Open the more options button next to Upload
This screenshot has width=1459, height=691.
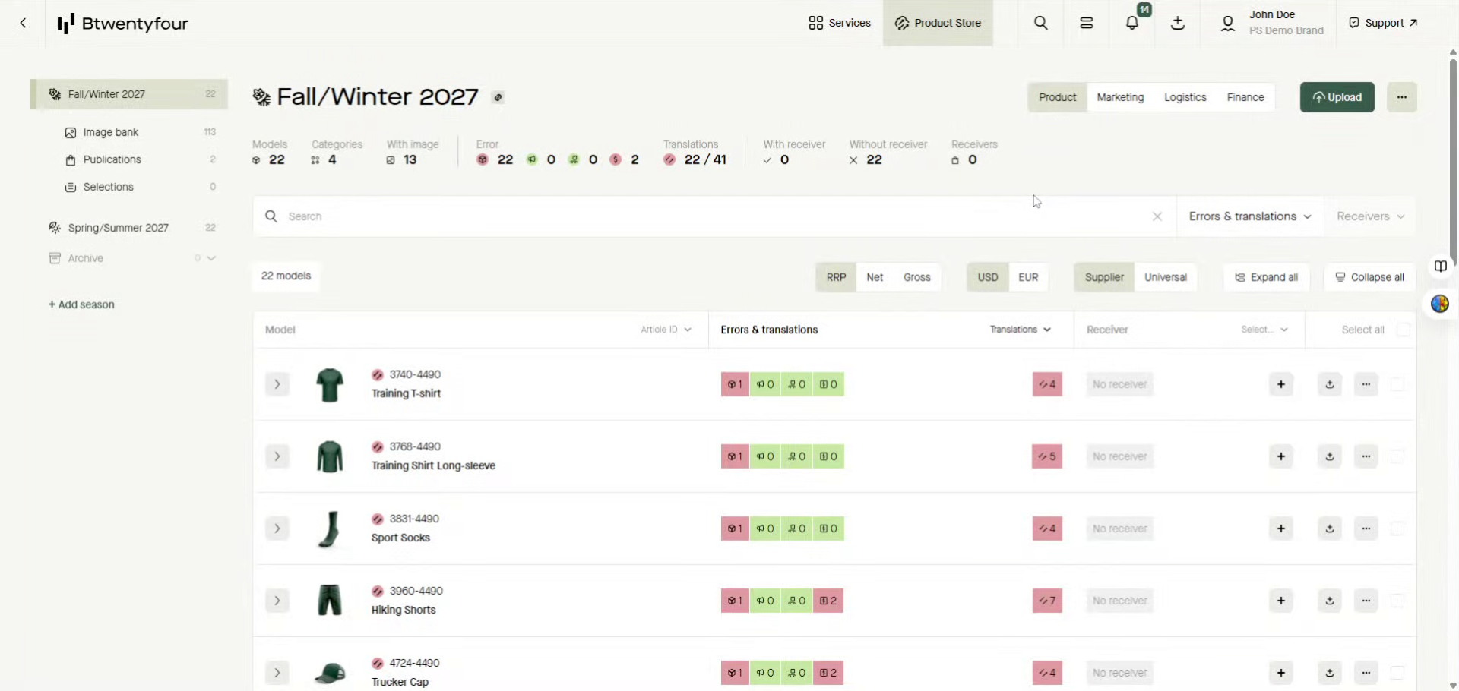click(x=1401, y=97)
